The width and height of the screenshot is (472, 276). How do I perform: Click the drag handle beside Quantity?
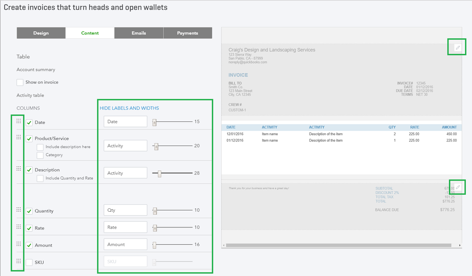coord(19,210)
